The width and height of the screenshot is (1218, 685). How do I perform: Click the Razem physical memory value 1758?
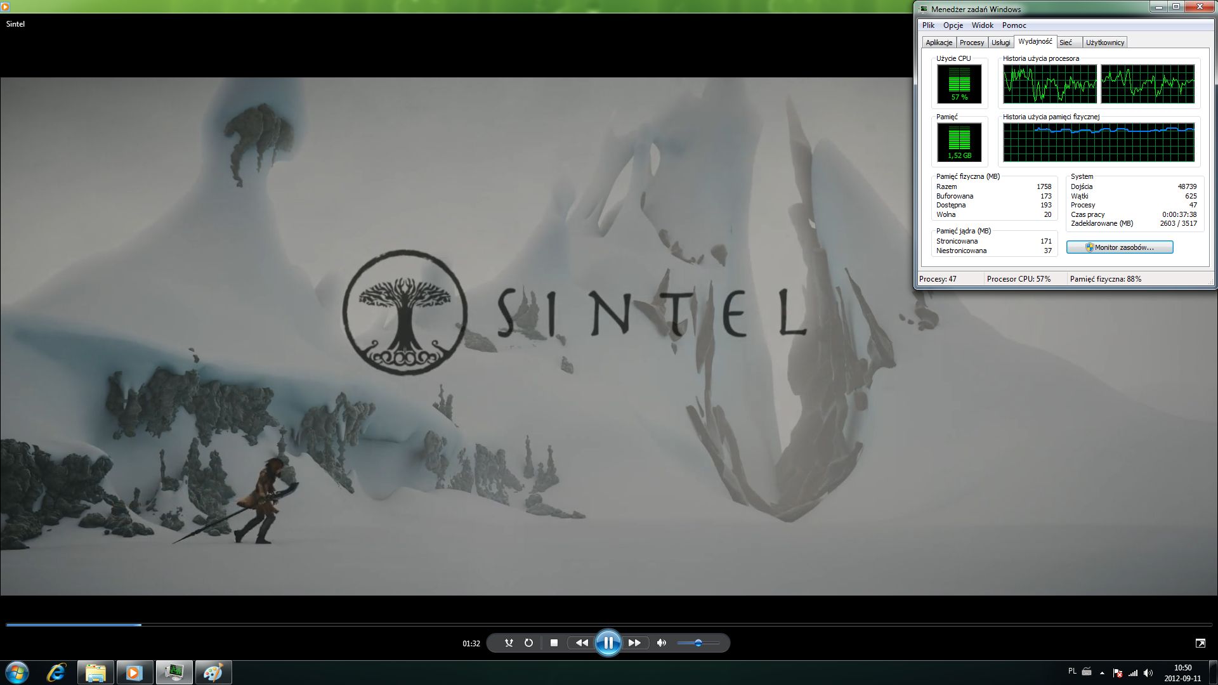tap(1044, 186)
